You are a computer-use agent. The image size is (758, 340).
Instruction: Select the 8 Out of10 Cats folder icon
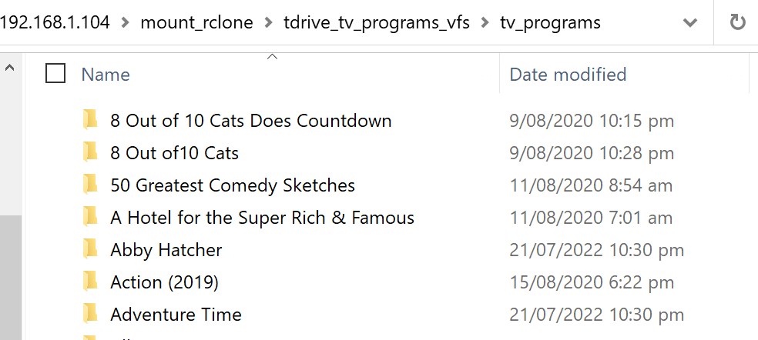click(90, 152)
